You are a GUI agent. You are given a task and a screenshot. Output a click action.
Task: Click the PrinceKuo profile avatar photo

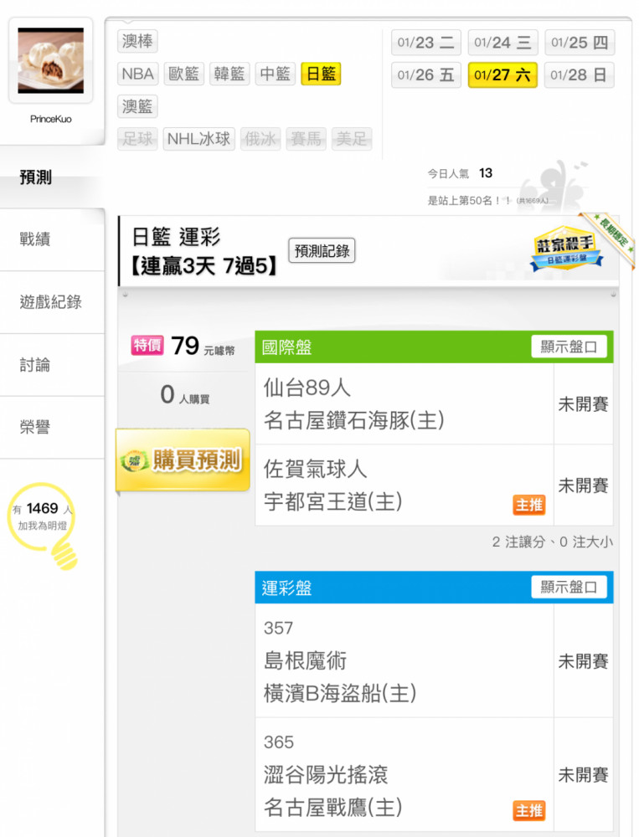51,60
